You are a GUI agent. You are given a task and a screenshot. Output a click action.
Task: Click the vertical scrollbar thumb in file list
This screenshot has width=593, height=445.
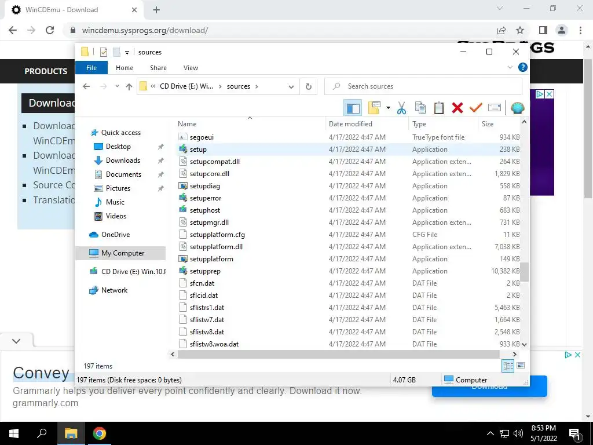pos(524,272)
